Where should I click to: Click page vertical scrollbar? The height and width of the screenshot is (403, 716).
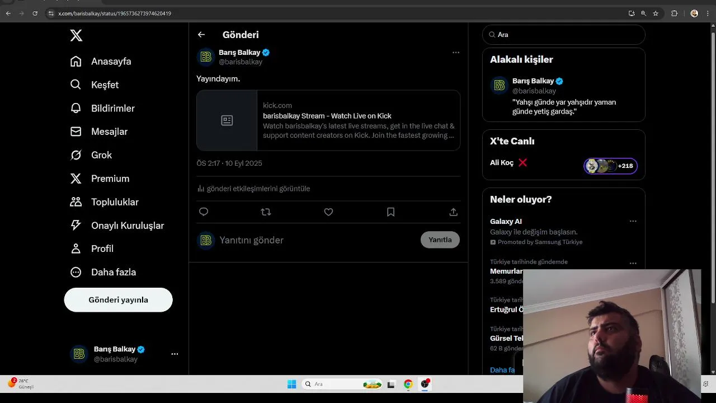click(713, 168)
